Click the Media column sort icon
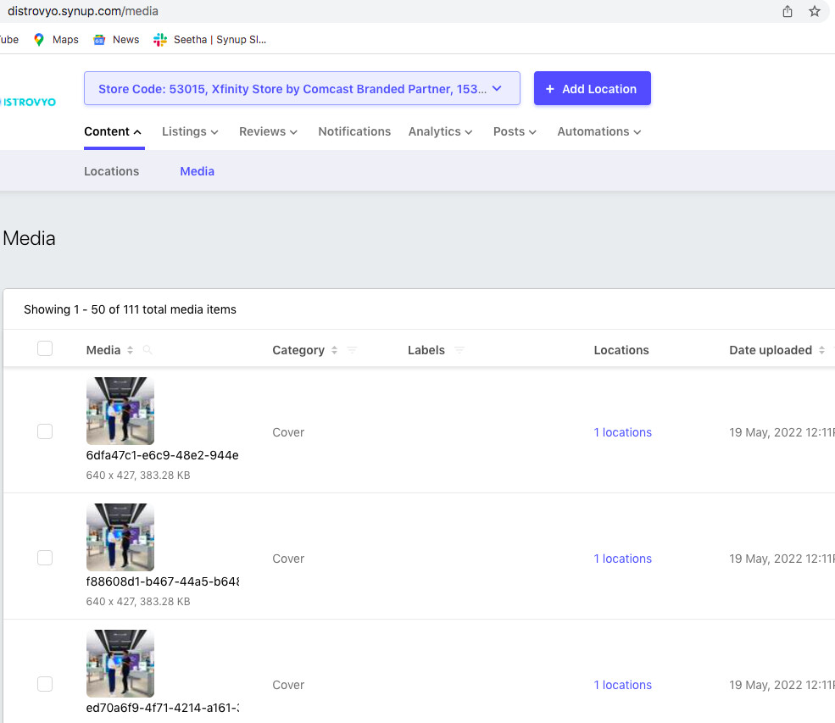Image resolution: width=835 pixels, height=723 pixels. click(130, 350)
